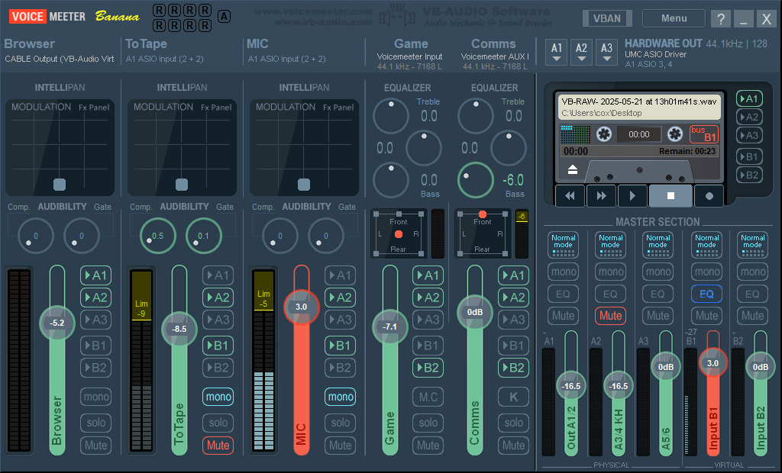The width and height of the screenshot is (782, 473).
Task: Route the recorder to B2 bus
Action: [x=749, y=175]
